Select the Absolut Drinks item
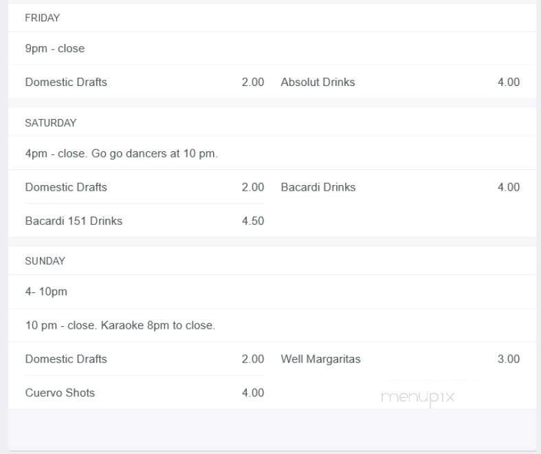The image size is (541, 454). pos(318,82)
